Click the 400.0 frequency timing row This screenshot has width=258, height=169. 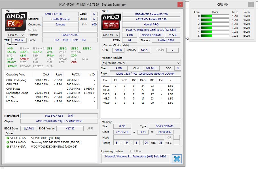click(x=141, y=103)
